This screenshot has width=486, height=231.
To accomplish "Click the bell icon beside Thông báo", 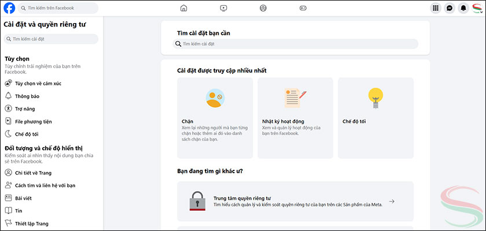I will [8, 96].
